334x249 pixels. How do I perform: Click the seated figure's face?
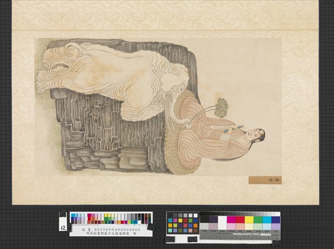[256, 136]
